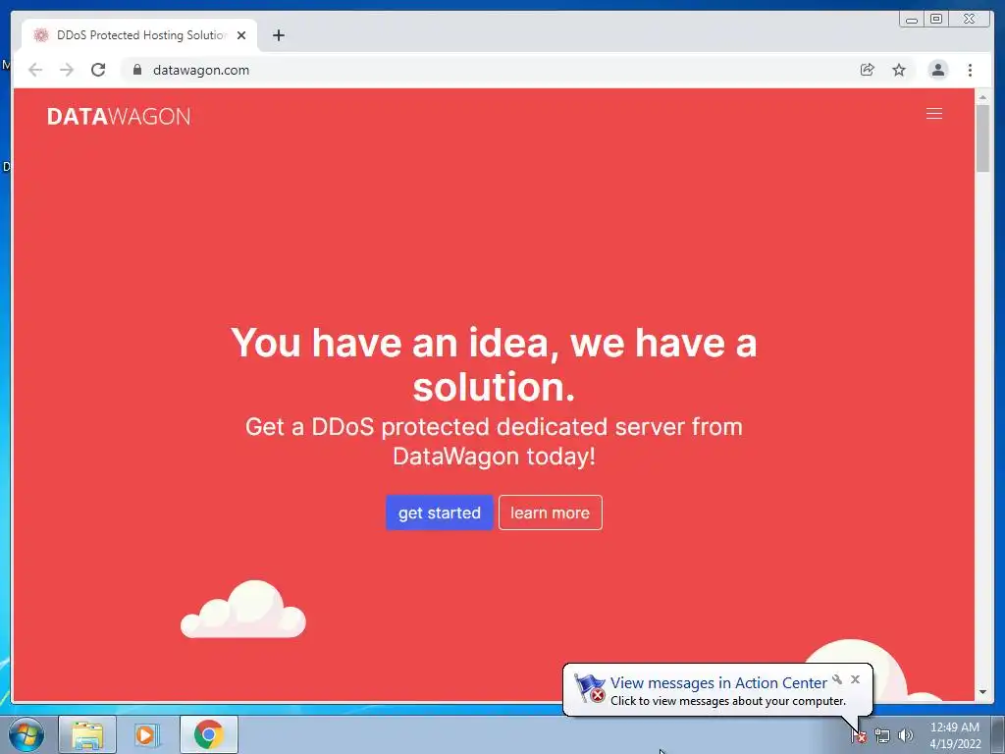Click the page scrollbar thumb
Image resolution: width=1005 pixels, height=754 pixels.
[x=982, y=137]
